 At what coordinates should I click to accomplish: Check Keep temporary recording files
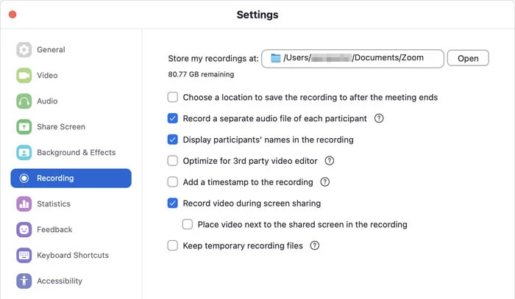point(173,246)
